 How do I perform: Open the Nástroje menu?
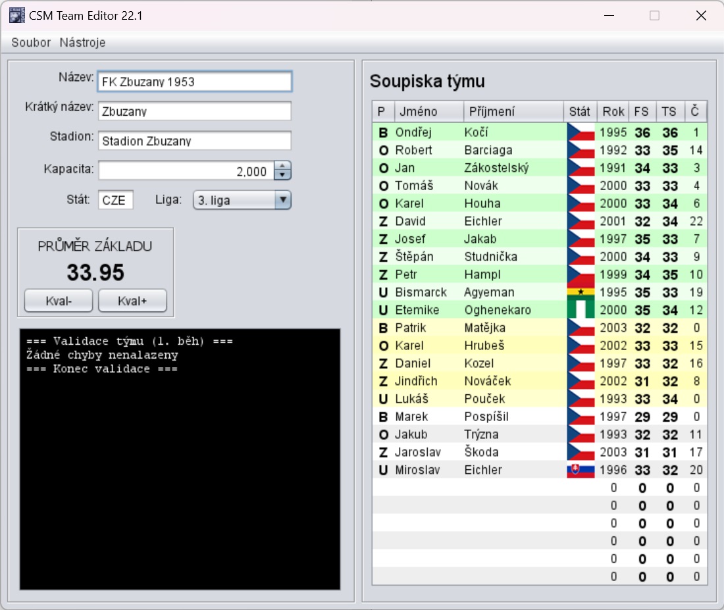[82, 43]
